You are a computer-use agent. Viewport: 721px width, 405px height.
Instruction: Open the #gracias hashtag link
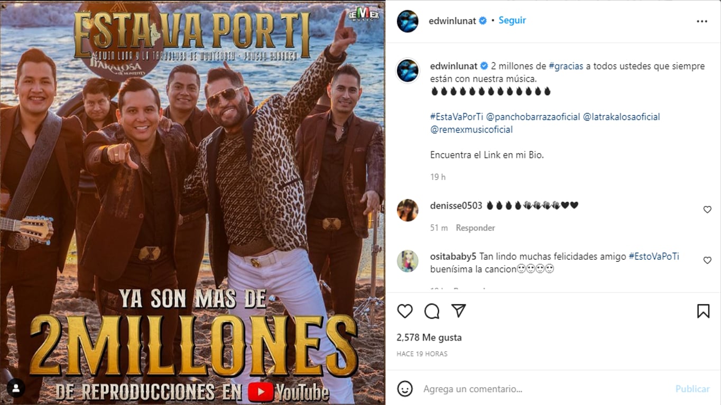click(x=566, y=66)
